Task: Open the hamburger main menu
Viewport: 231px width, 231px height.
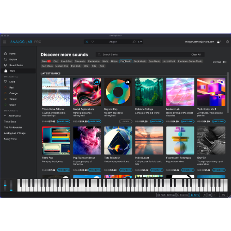Action: [x=5, y=42]
